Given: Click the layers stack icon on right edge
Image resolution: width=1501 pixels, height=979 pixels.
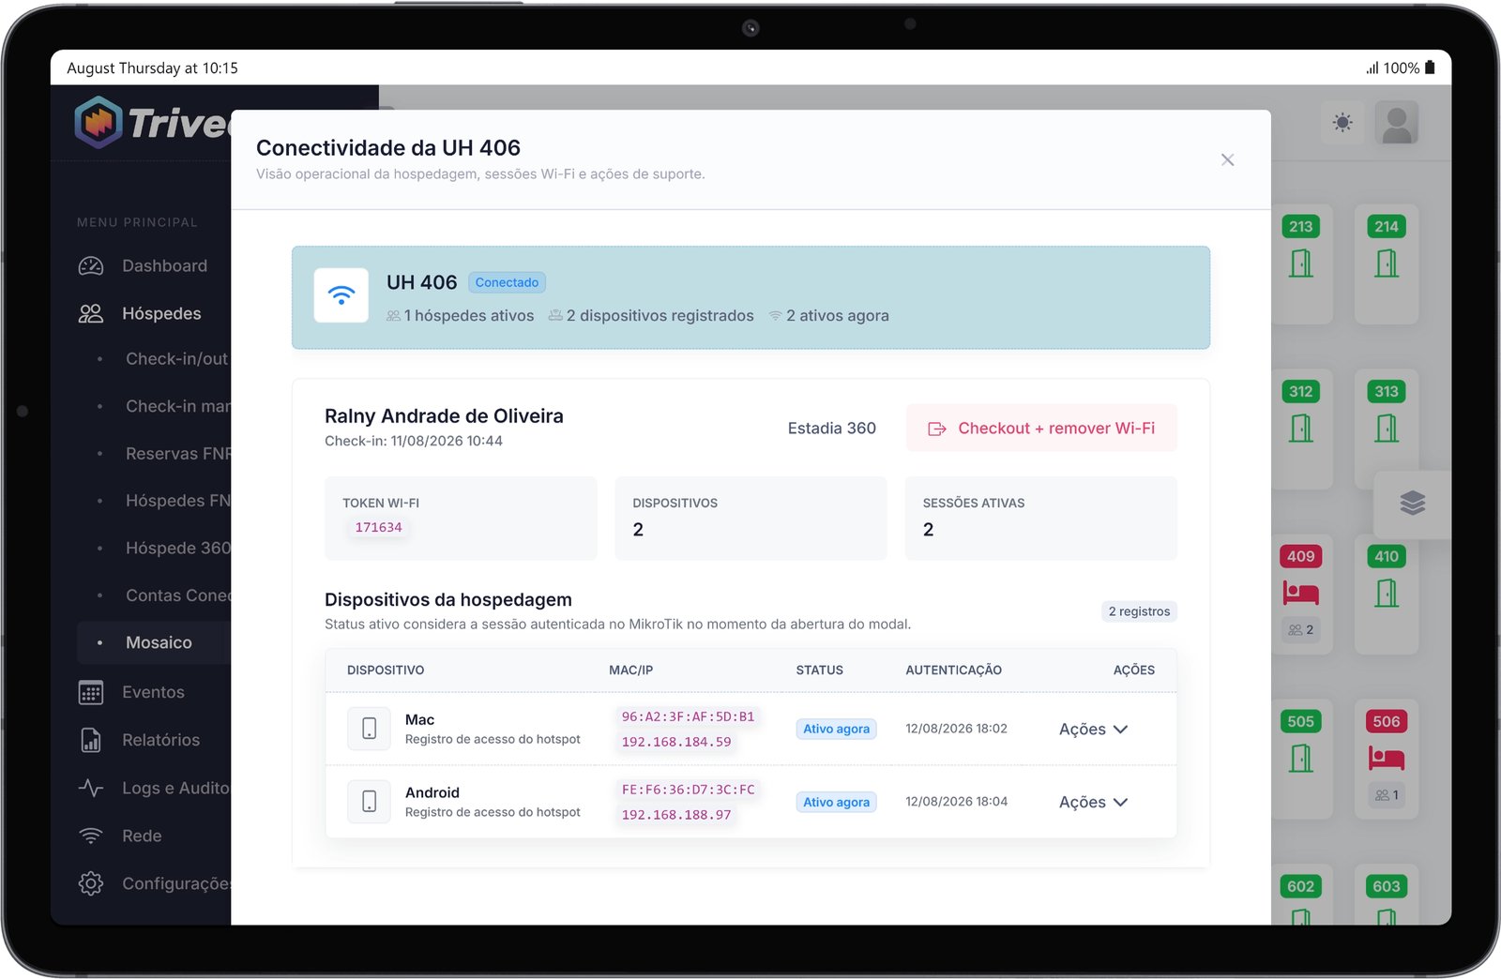Looking at the screenshot, I should tap(1413, 504).
